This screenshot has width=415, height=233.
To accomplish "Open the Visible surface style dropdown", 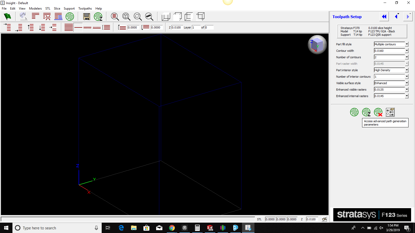I will [406, 83].
